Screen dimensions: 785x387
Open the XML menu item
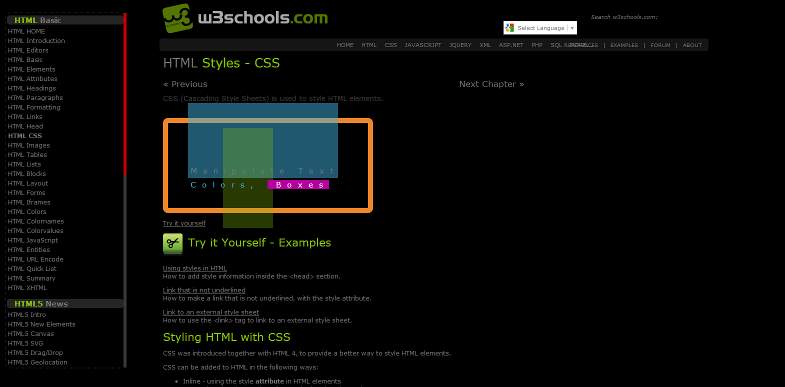485,45
